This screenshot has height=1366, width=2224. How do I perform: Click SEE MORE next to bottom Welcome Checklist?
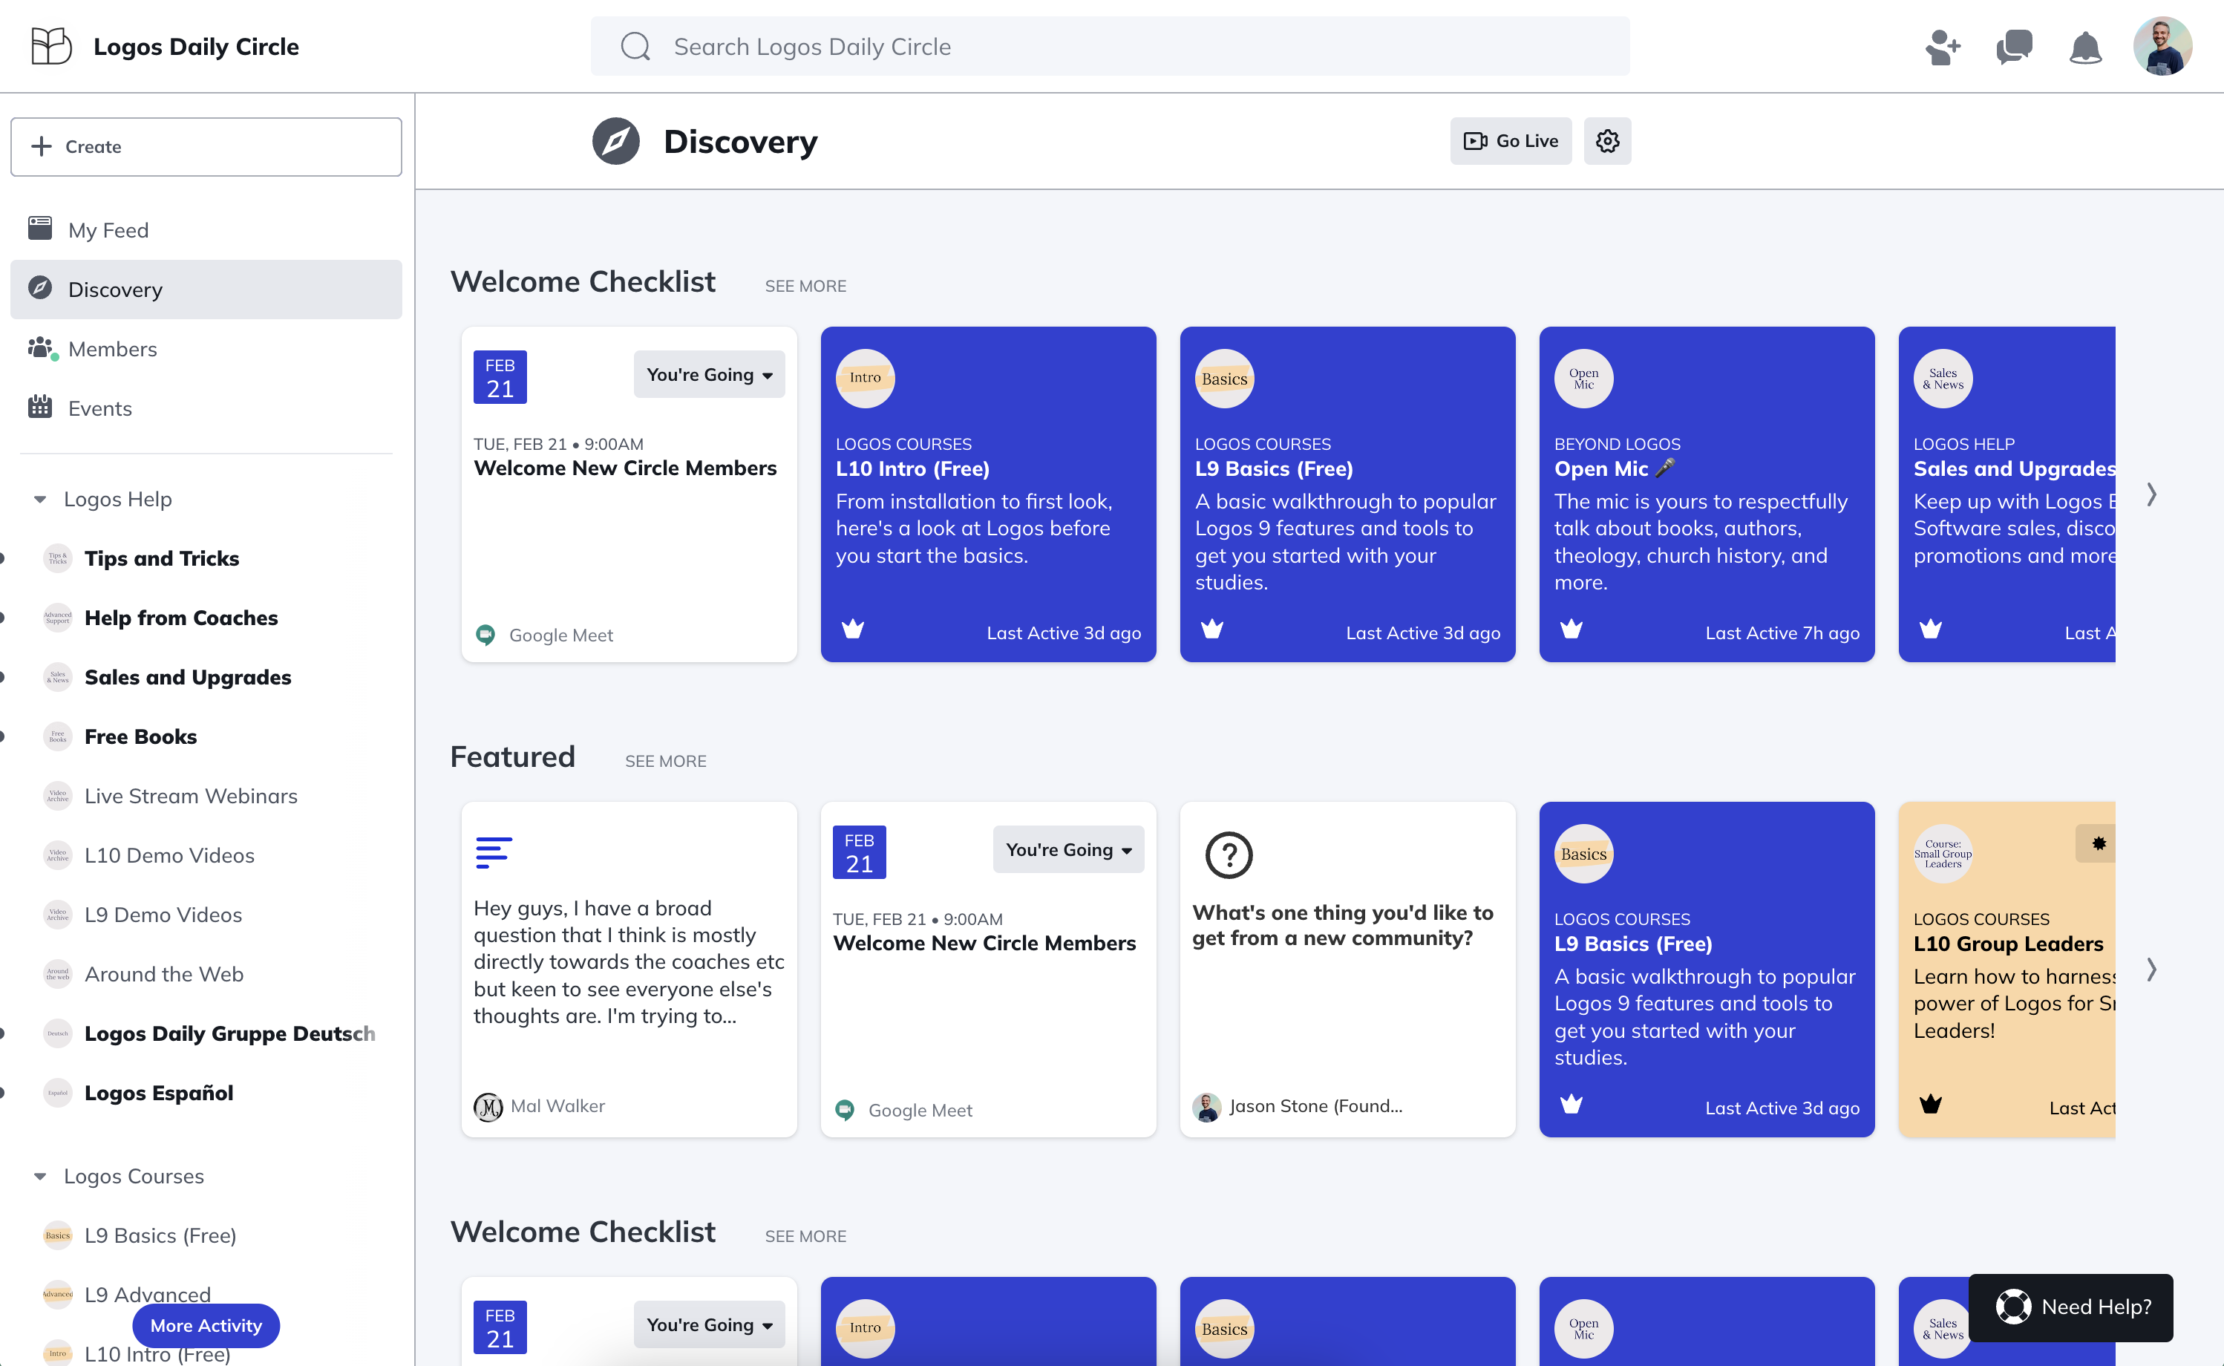[x=805, y=1236]
